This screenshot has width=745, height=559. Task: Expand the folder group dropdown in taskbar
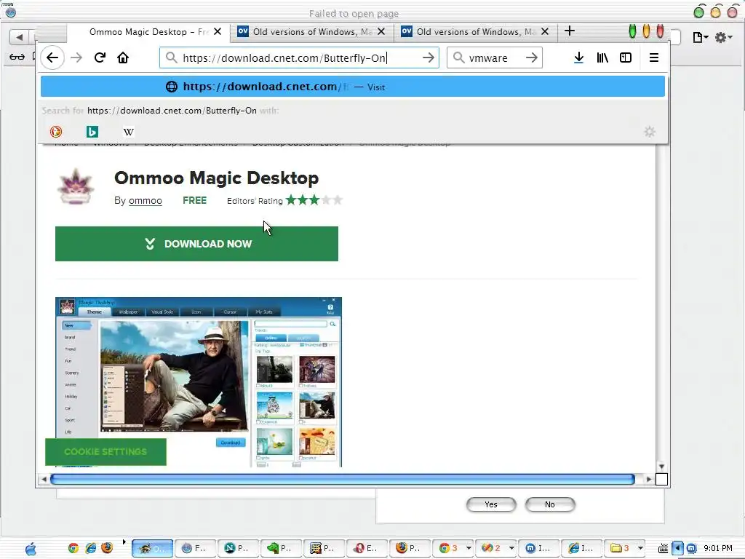(x=640, y=548)
